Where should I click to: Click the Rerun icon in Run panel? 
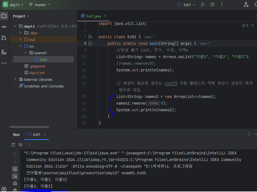point(13,145)
